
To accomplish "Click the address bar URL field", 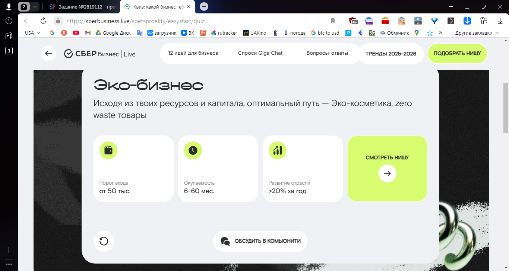I will [x=194, y=21].
